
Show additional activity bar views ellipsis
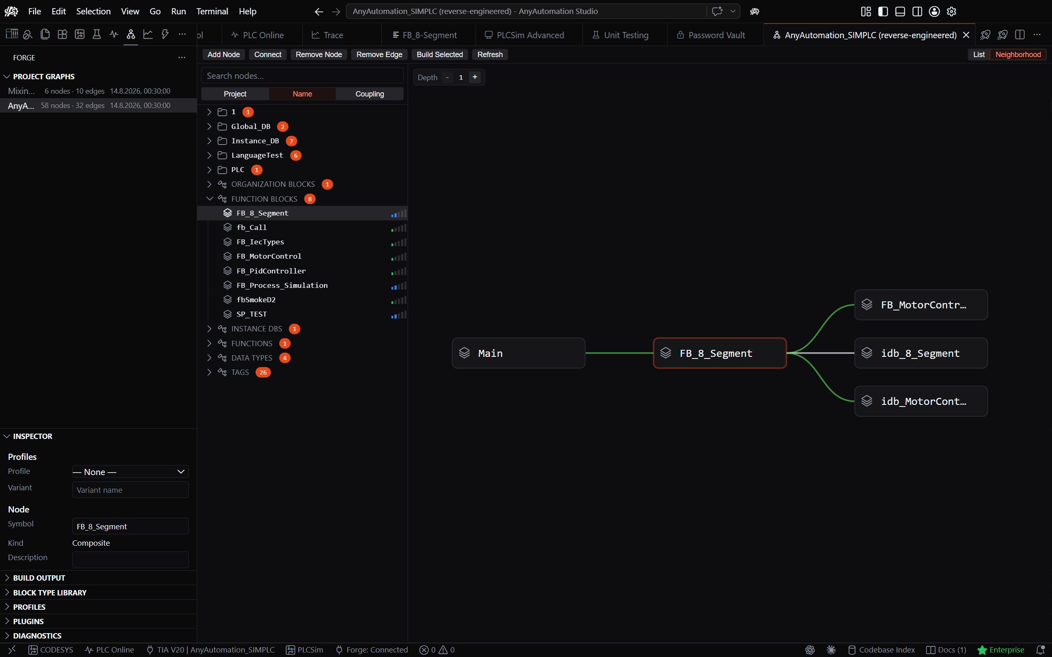(182, 34)
